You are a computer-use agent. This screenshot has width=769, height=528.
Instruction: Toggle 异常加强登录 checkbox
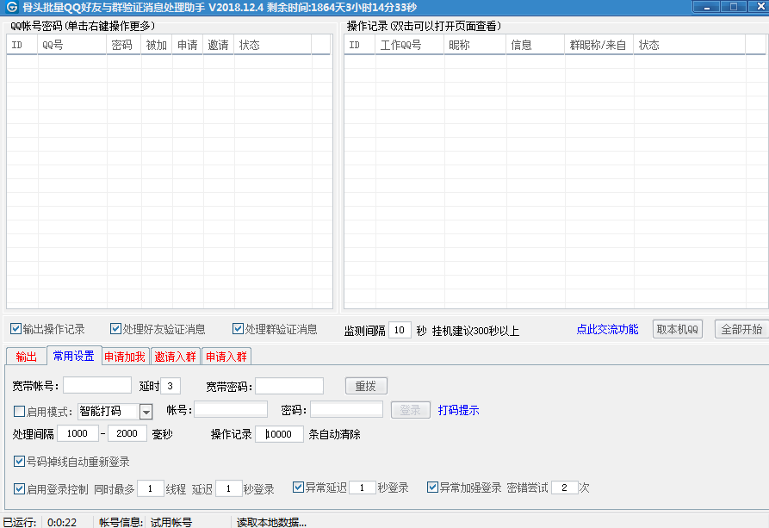click(433, 488)
